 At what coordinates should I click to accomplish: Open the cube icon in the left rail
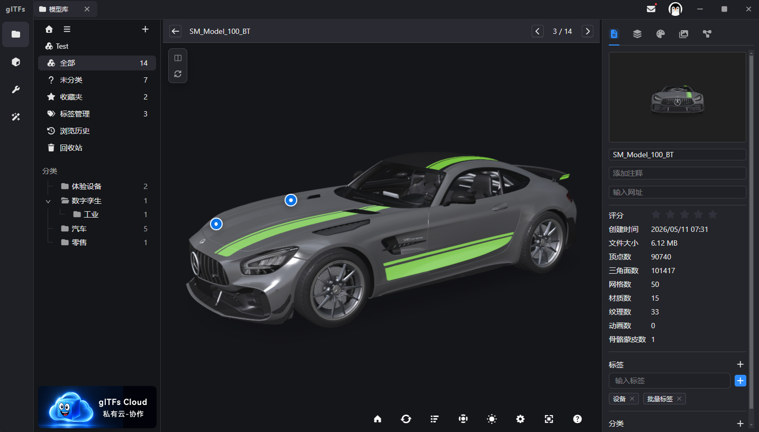coord(16,62)
